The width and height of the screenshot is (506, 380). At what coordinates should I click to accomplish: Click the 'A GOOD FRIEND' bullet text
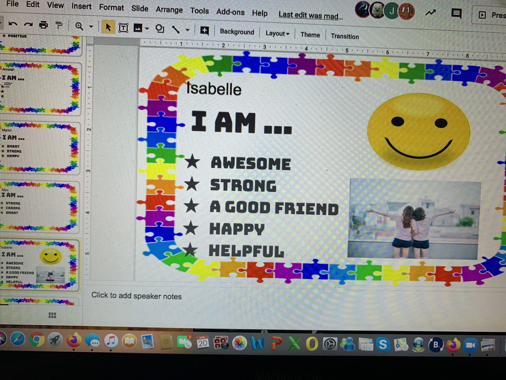click(274, 208)
